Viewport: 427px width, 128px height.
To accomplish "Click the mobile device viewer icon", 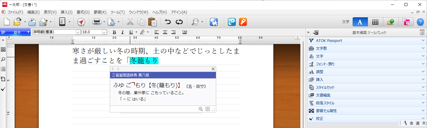I will [x=62, y=22].
